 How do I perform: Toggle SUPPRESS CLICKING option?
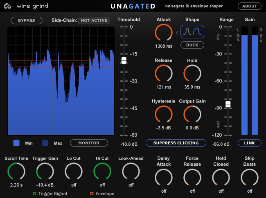(x=176, y=143)
